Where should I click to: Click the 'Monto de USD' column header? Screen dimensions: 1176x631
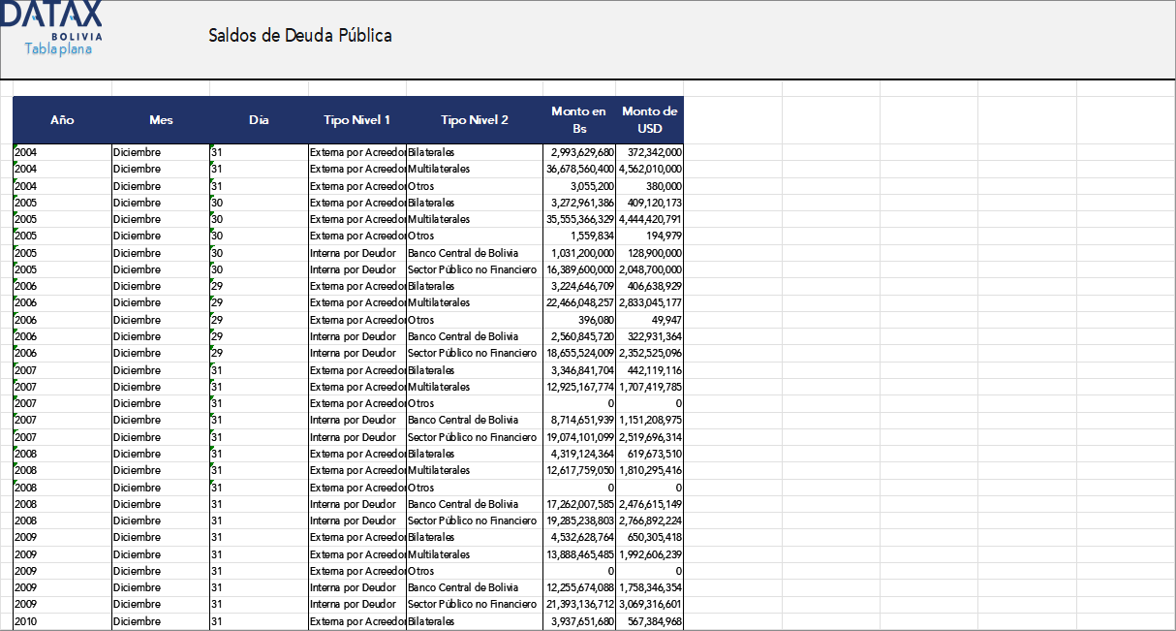click(649, 120)
